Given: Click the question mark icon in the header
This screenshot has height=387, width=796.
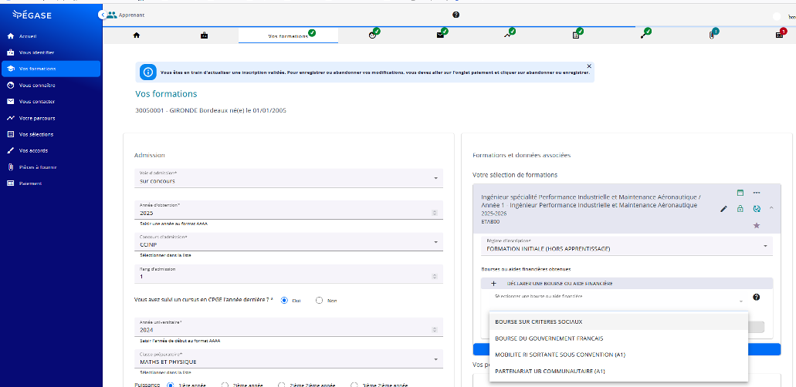Looking at the screenshot, I should tap(456, 15).
